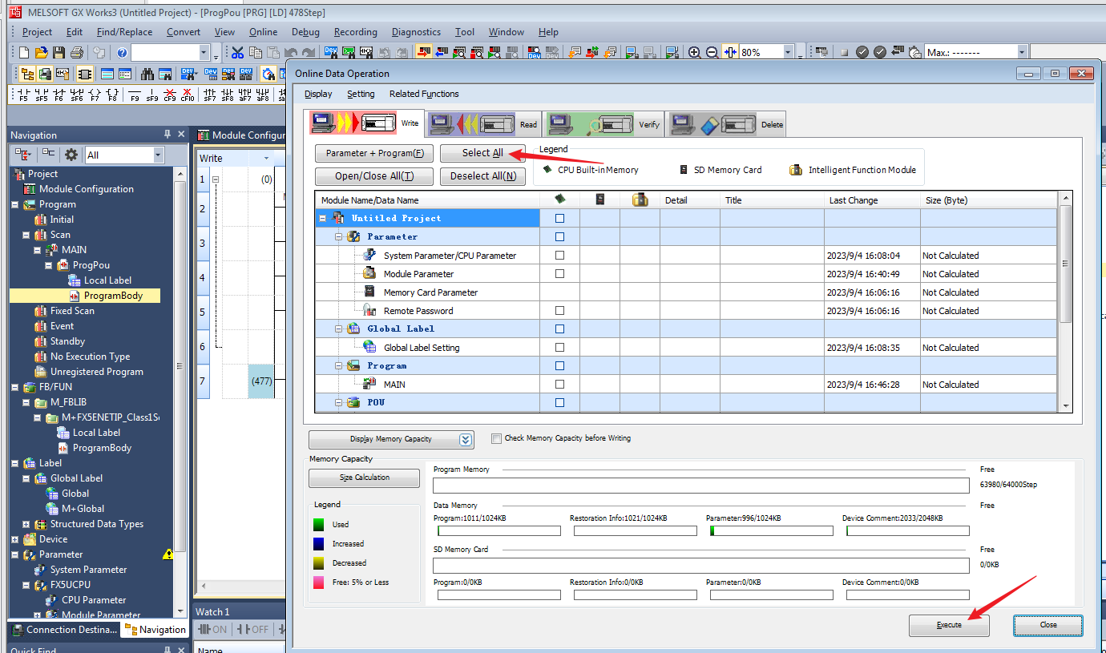Click the Cut scissors icon
The width and height of the screenshot is (1106, 653).
click(x=237, y=53)
